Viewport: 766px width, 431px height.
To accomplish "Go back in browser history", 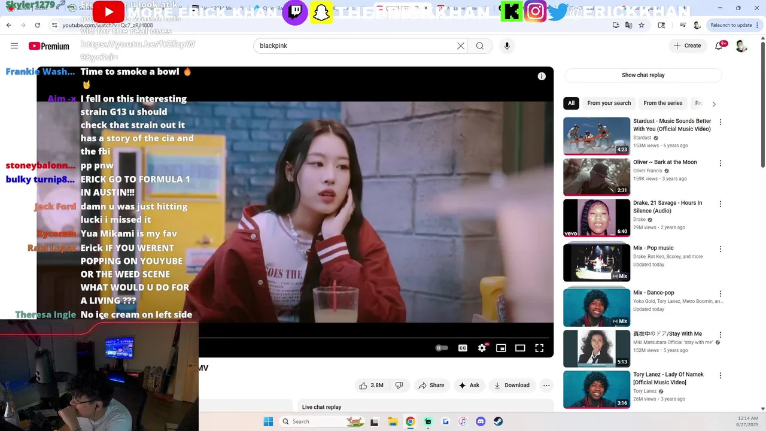I will pyautogui.click(x=8, y=25).
